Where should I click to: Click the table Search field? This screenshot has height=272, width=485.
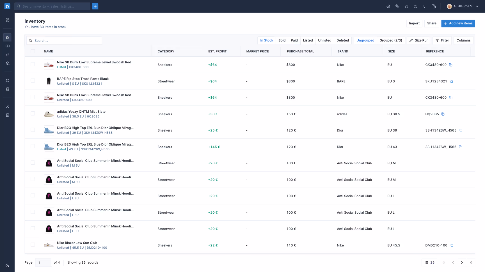64,40
